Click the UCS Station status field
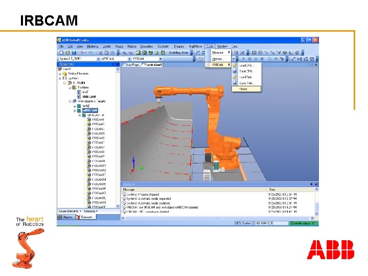Image resolution: width=368 pixels, height=276 pixels. [243, 223]
